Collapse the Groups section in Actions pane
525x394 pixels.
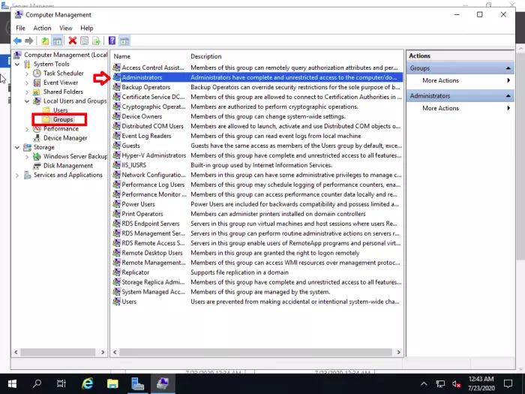coord(508,68)
